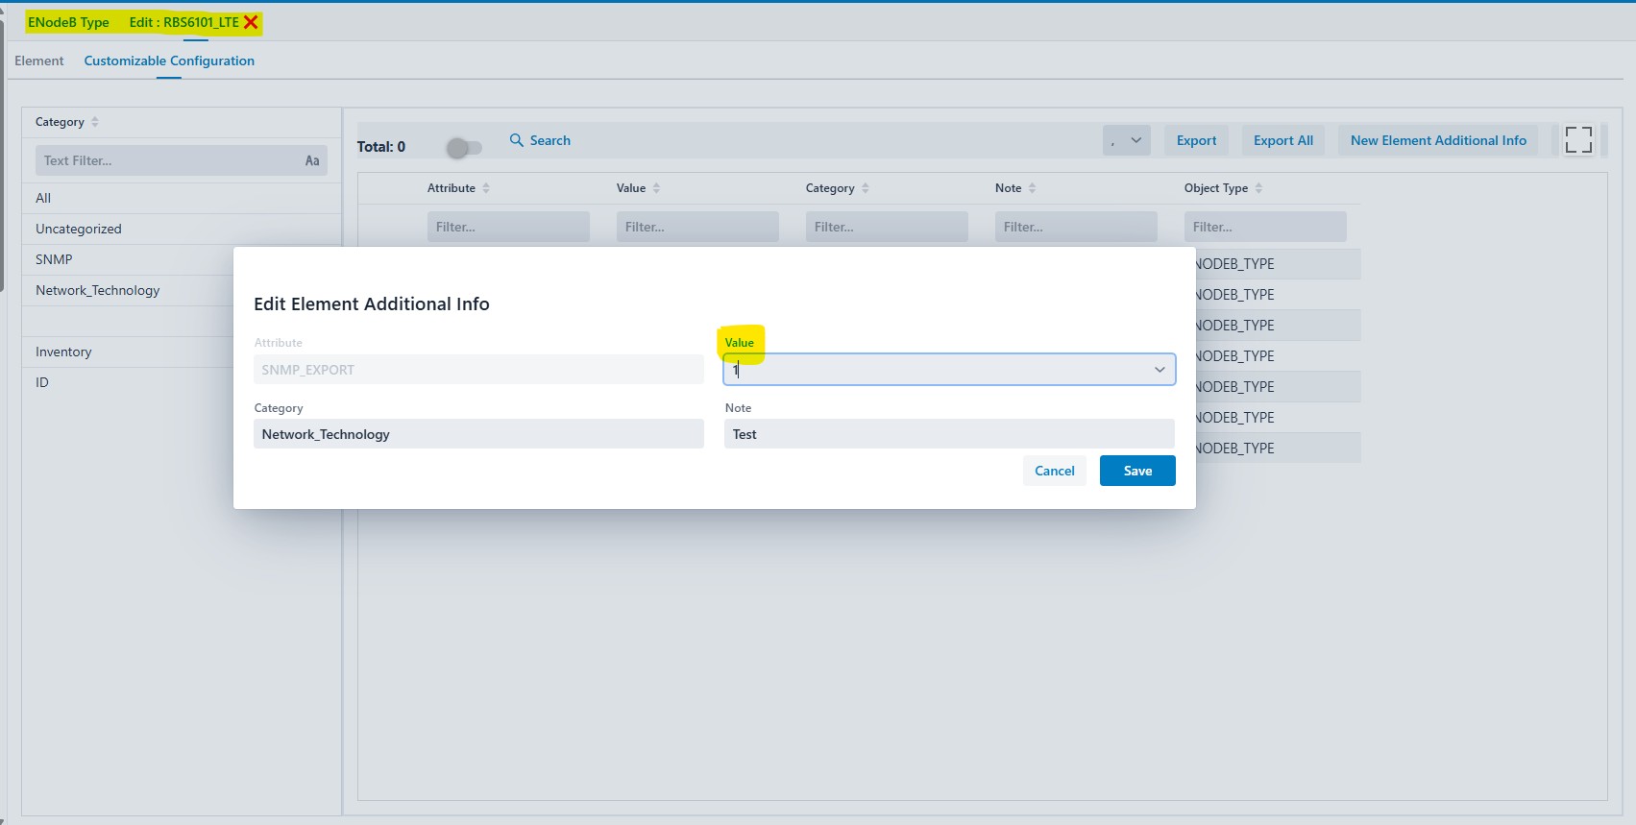Image resolution: width=1636 pixels, height=825 pixels.
Task: Select the Uncategorized category
Action: coord(79,229)
